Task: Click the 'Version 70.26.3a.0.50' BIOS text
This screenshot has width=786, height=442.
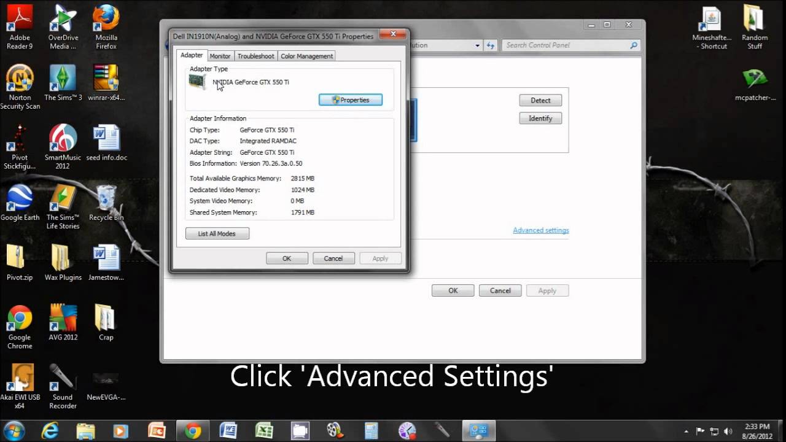Action: point(271,163)
